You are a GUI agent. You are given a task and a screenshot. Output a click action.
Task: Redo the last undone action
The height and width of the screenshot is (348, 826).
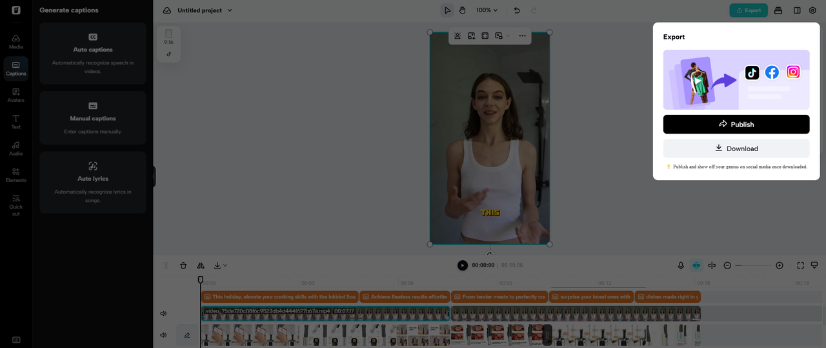(534, 10)
